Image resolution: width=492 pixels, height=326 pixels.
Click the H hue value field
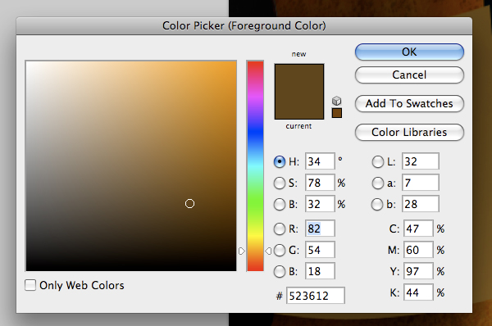pos(320,161)
